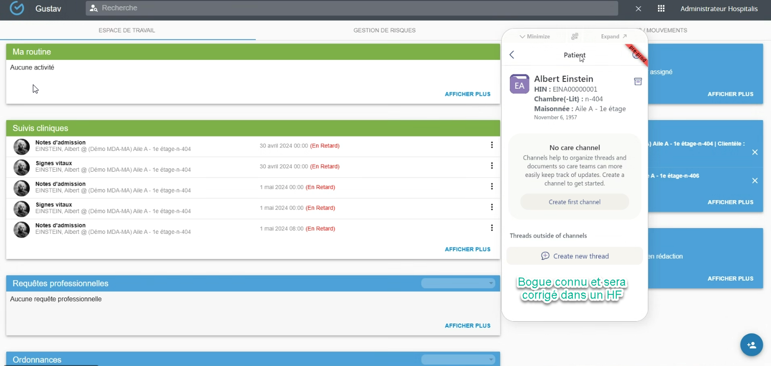Click the QR code icon in the panel header
Image resolution: width=771 pixels, height=366 pixels.
coord(575,37)
